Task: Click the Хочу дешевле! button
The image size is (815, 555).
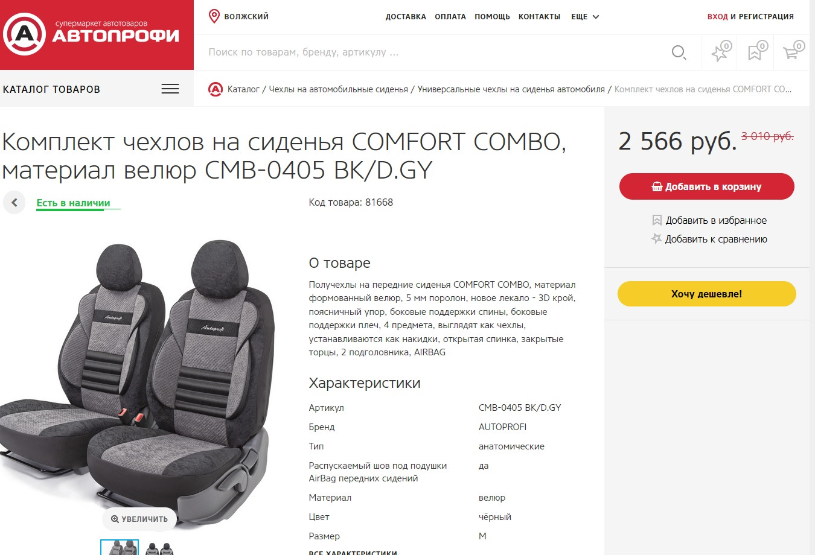Action: pyautogui.click(x=706, y=294)
